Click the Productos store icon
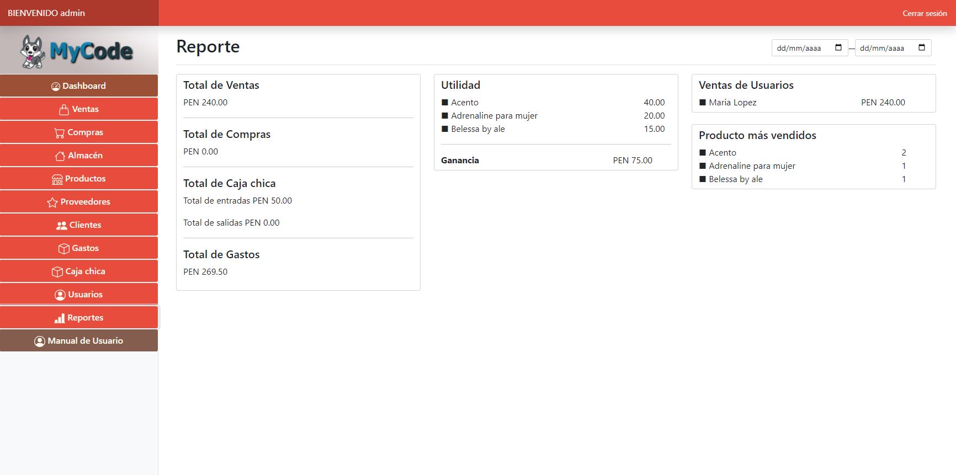This screenshot has height=475, width=956. tap(57, 179)
